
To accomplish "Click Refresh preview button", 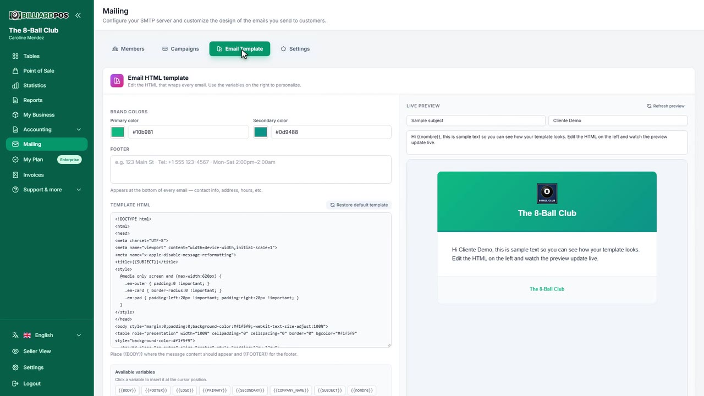I will [665, 106].
